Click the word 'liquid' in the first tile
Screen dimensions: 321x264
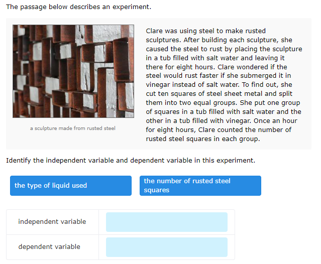61,185
